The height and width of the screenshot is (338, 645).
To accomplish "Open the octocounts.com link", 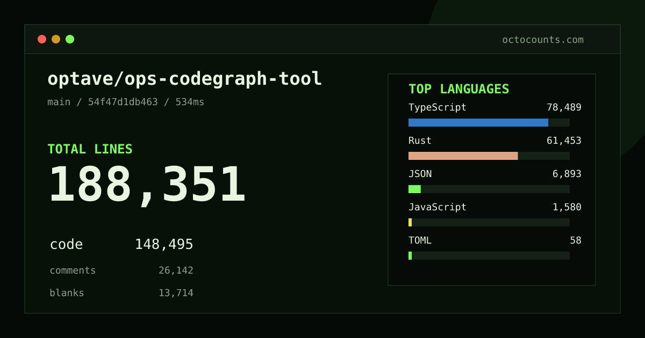I will click(543, 40).
